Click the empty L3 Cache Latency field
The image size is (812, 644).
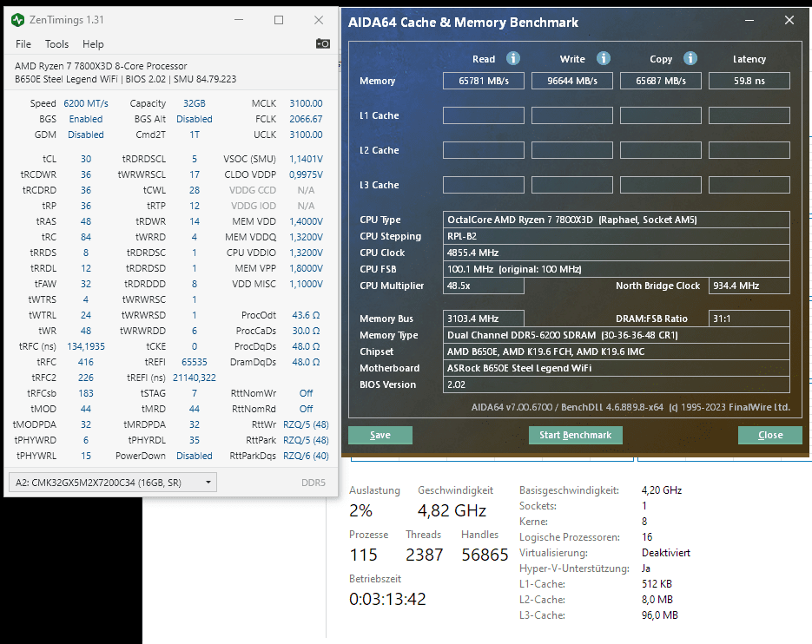point(749,185)
